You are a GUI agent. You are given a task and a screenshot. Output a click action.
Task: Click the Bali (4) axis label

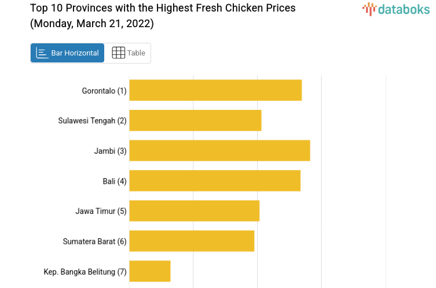pos(115,181)
